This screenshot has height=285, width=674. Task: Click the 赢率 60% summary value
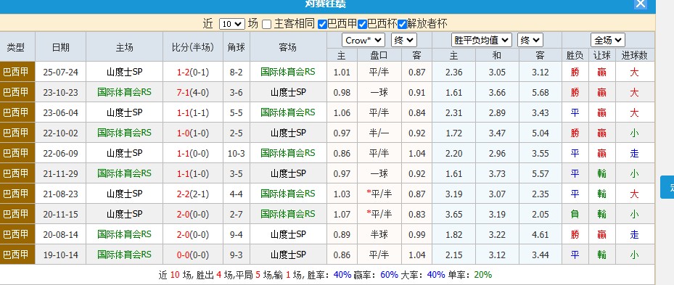(x=389, y=275)
